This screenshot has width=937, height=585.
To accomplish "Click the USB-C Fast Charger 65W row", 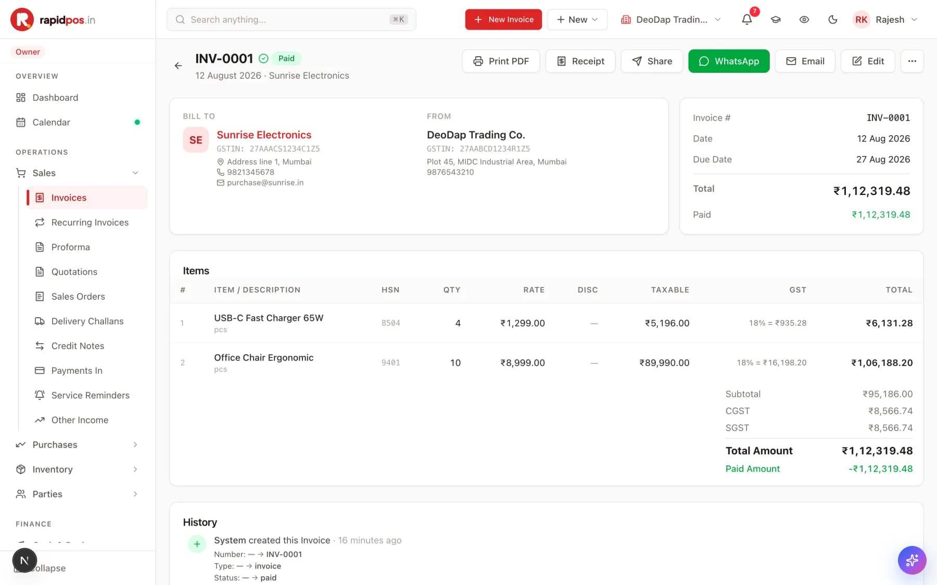I will tap(547, 323).
